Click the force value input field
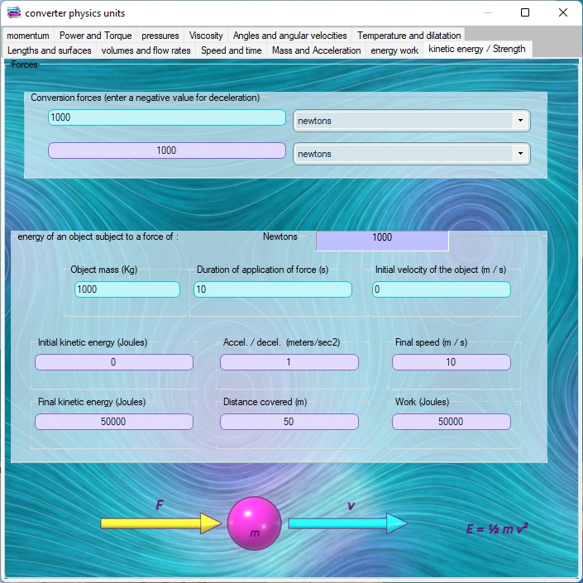This screenshot has height=583, width=583. click(x=167, y=117)
